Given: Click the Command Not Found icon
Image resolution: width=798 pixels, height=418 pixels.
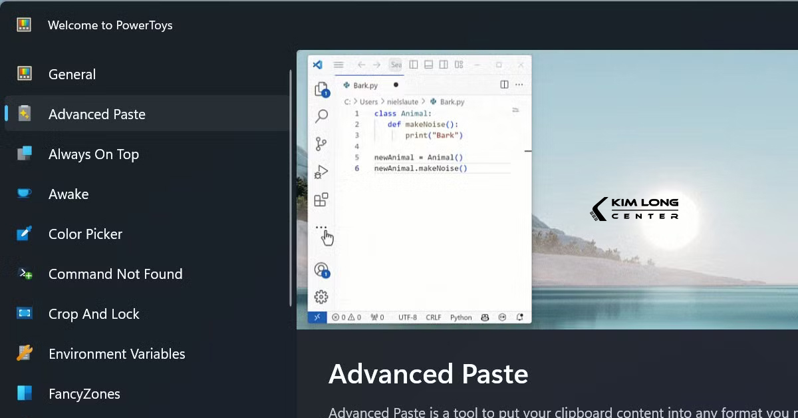Looking at the screenshot, I should click(x=25, y=274).
